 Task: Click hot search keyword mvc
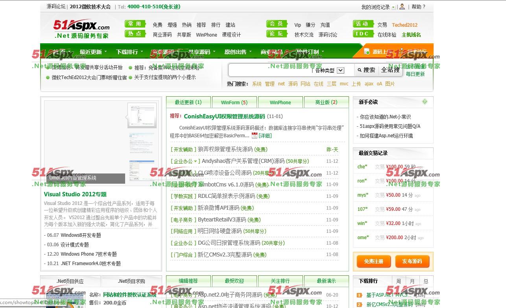point(344,84)
